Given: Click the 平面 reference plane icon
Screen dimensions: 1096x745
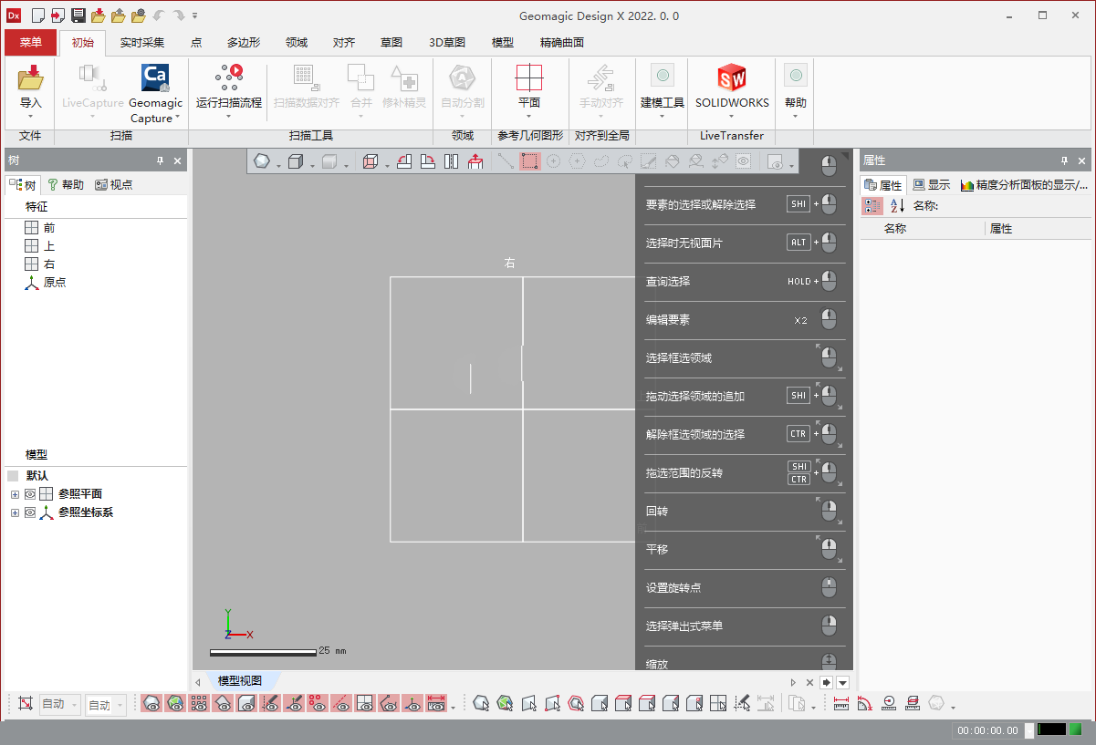Looking at the screenshot, I should (x=529, y=78).
